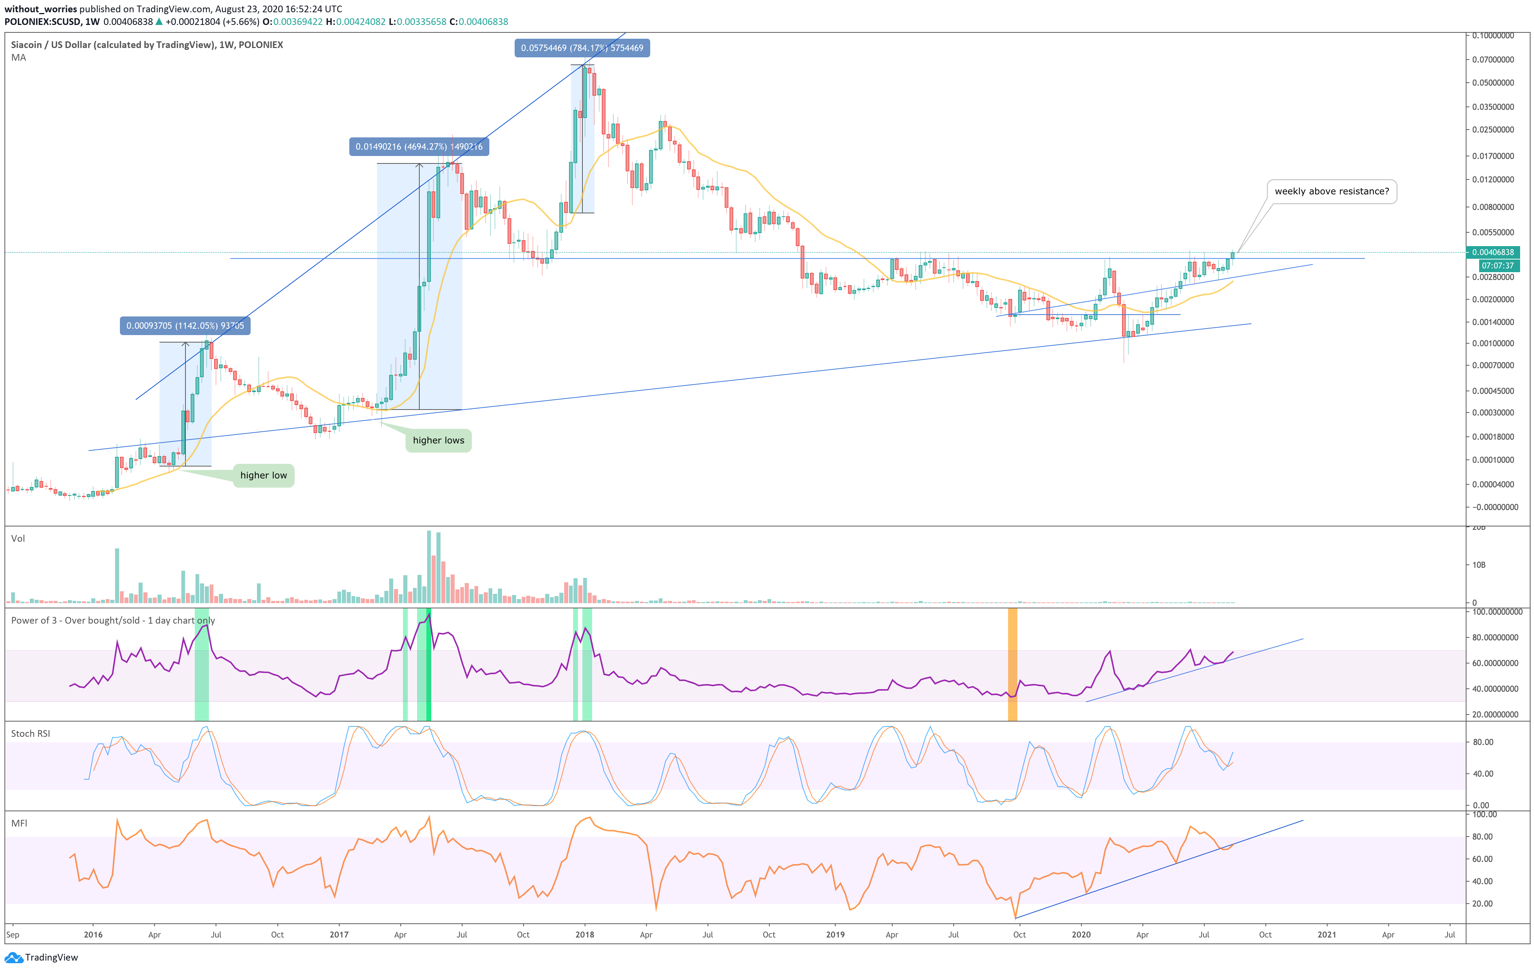Viewport: 1535px width, 971px height.
Task: Click the orange highlighted band in Power of 3
Action: (1012, 665)
